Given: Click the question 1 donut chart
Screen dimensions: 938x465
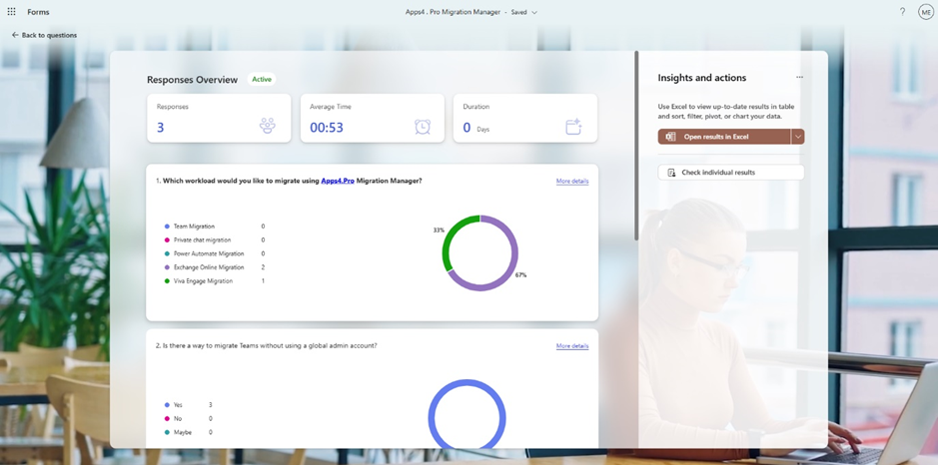Looking at the screenshot, I should 480,252.
